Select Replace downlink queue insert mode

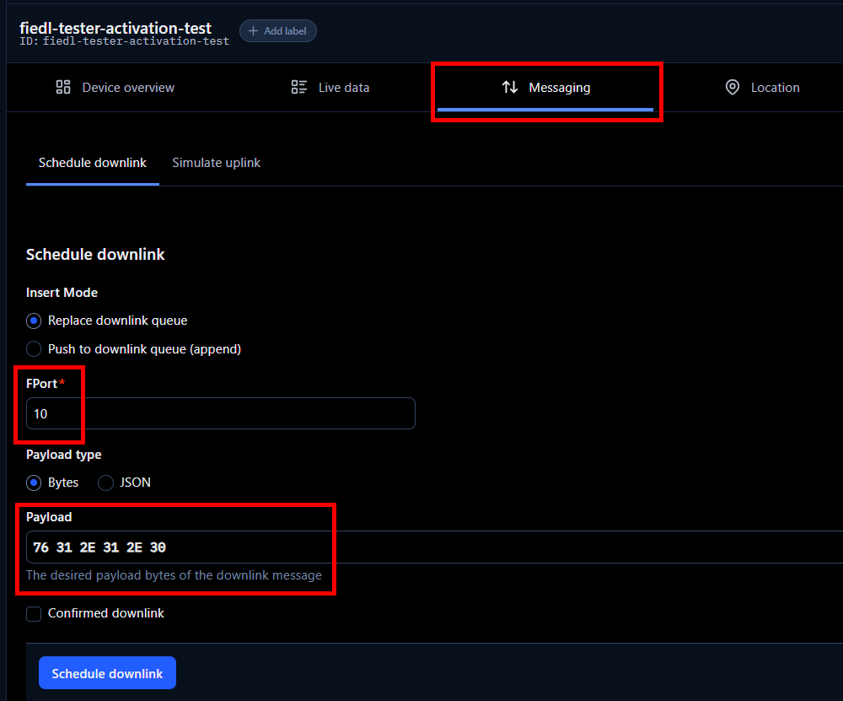point(34,321)
